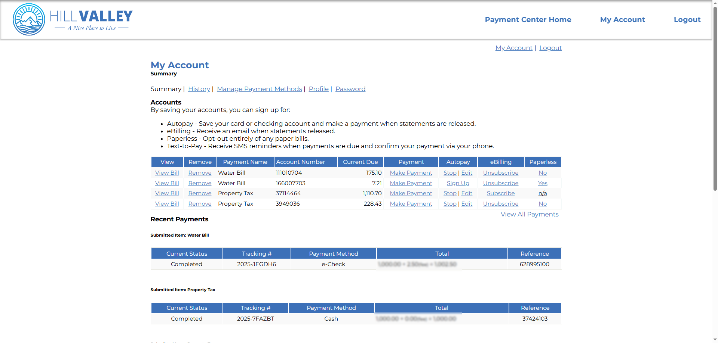Open View All Payments
The width and height of the screenshot is (718, 343).
pyautogui.click(x=530, y=214)
